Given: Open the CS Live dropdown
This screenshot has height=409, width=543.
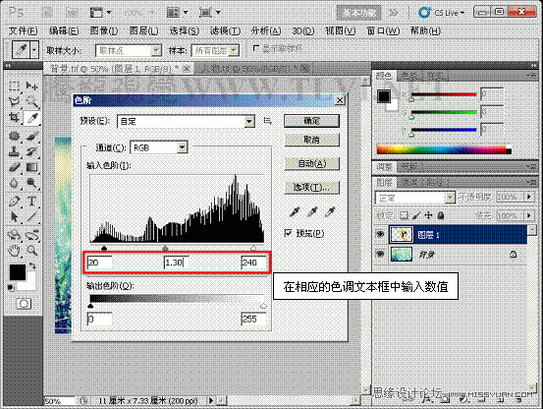Looking at the screenshot, I should coord(441,13).
